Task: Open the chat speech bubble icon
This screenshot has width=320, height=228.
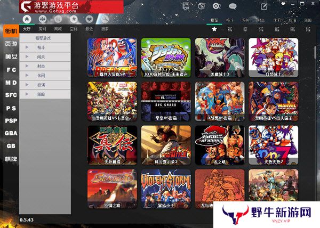Action: (x=233, y=6)
